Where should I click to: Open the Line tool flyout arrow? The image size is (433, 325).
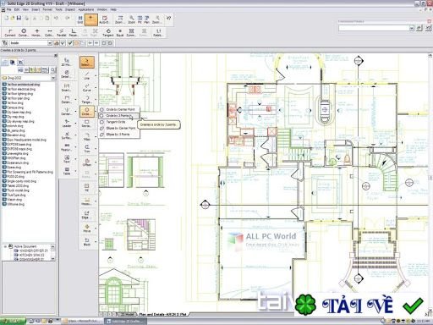point(96,75)
